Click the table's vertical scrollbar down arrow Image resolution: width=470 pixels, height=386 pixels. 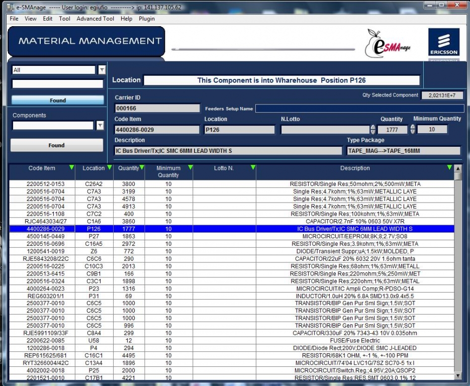(x=457, y=375)
